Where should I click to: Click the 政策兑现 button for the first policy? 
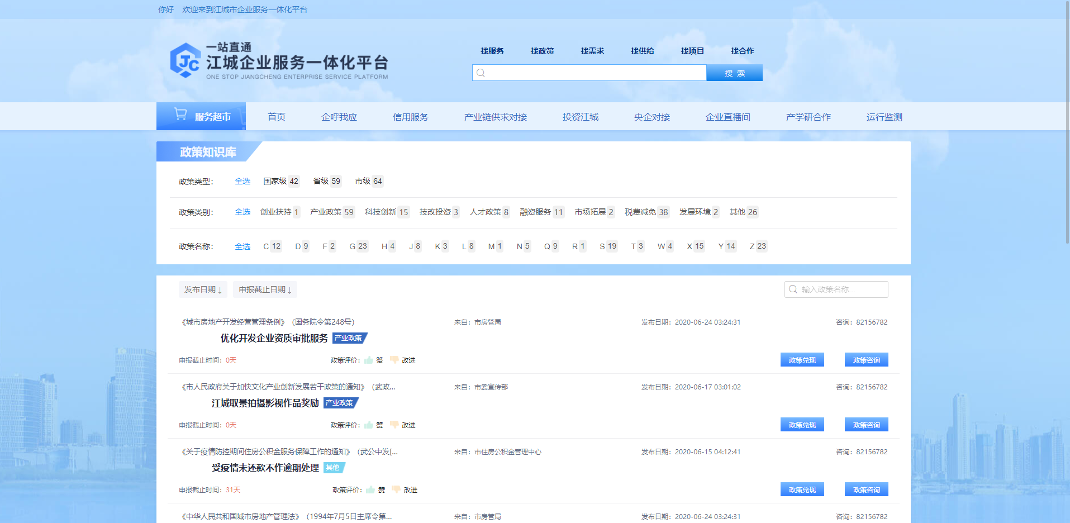pyautogui.click(x=802, y=360)
